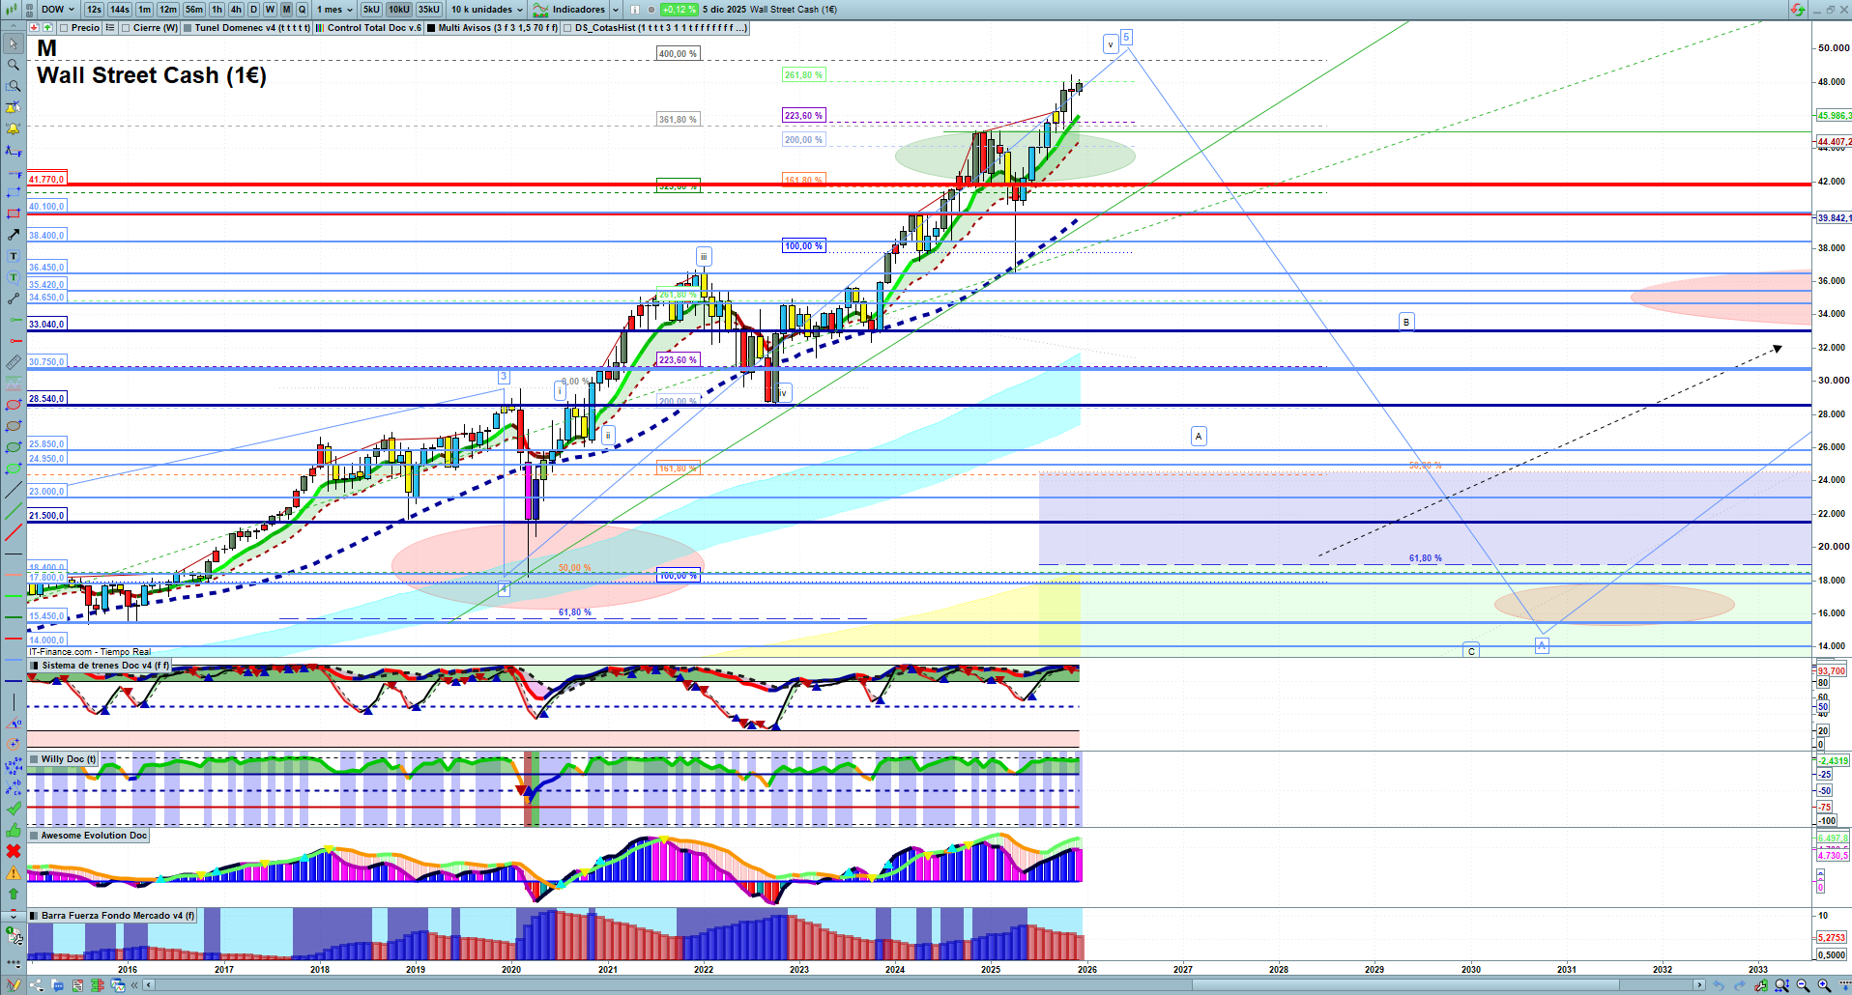This screenshot has height=995, width=1852.
Task: Toggle the Precio checkbox
Action: coord(64,28)
